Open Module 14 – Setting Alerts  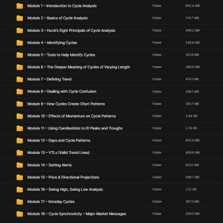pyautogui.click(x=50, y=165)
